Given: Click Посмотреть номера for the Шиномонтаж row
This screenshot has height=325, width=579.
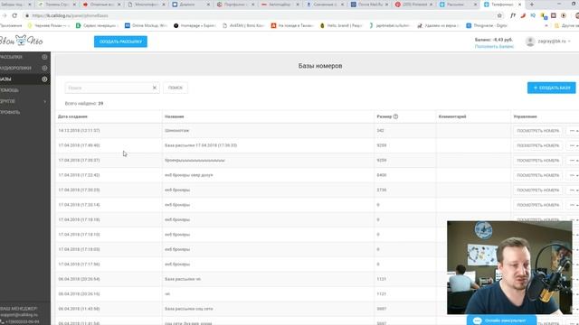Looking at the screenshot, I should click(x=537, y=131).
